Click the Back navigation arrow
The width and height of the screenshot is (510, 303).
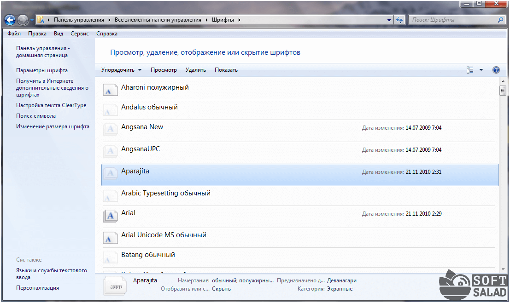(x=10, y=20)
